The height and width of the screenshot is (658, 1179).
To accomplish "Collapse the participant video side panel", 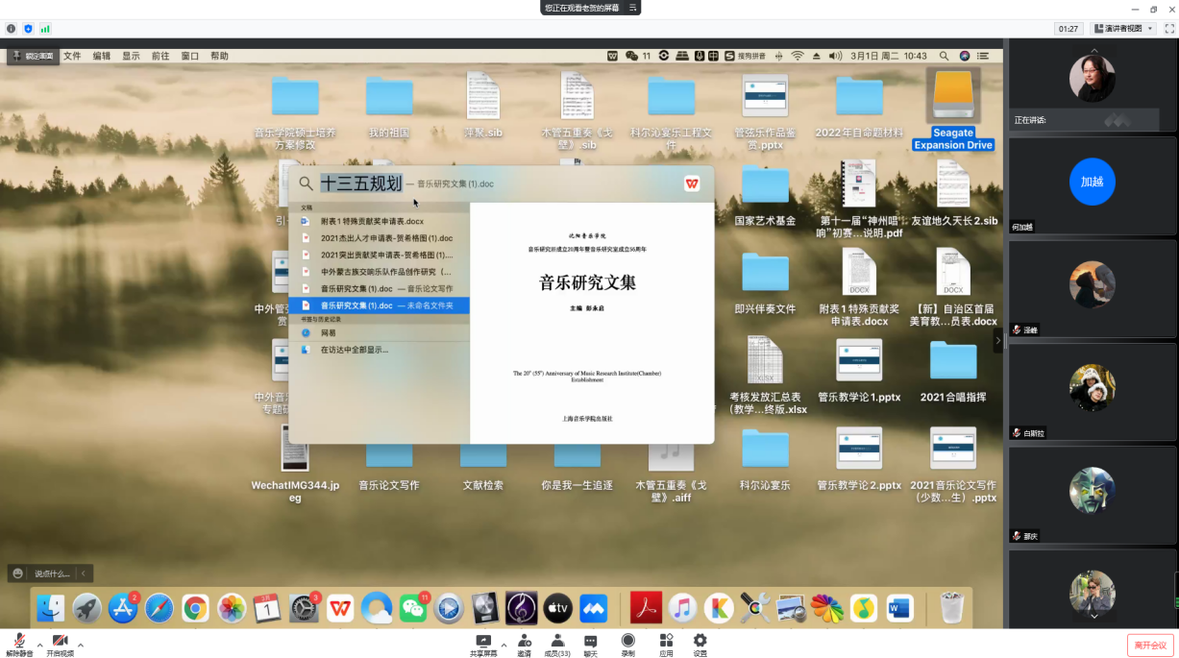I will pyautogui.click(x=997, y=340).
